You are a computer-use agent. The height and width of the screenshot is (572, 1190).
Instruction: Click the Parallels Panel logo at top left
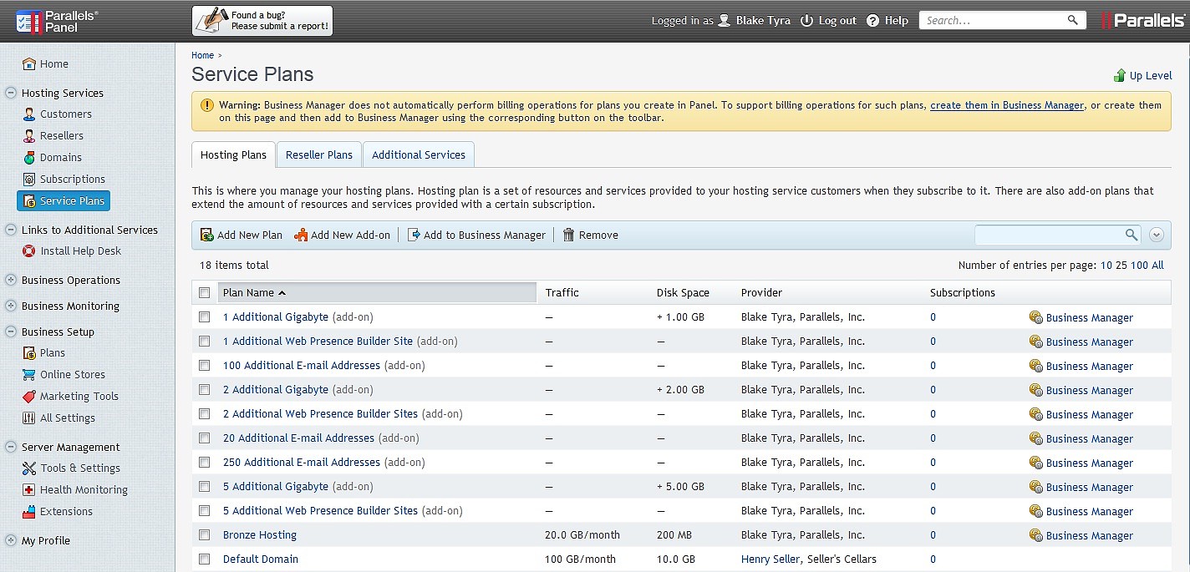pyautogui.click(x=58, y=21)
